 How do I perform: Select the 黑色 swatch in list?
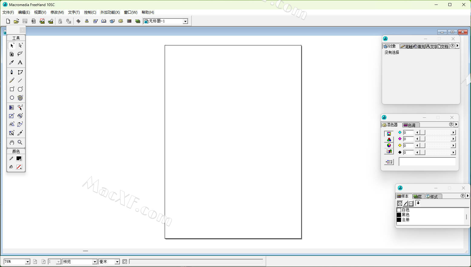click(x=405, y=215)
